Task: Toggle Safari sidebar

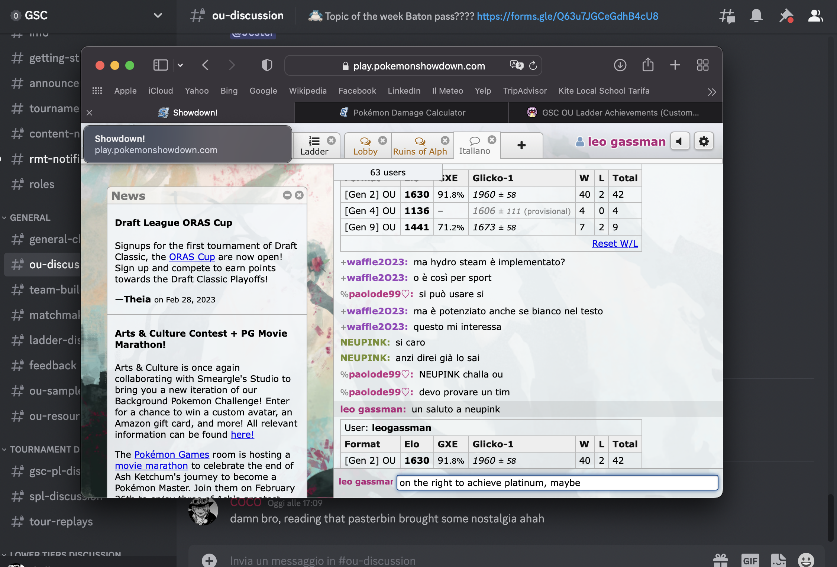Action: pyautogui.click(x=161, y=65)
